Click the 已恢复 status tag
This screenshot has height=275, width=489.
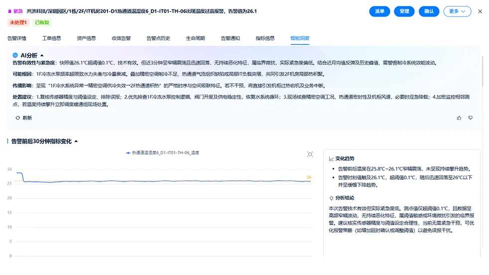pyautogui.click(x=42, y=22)
